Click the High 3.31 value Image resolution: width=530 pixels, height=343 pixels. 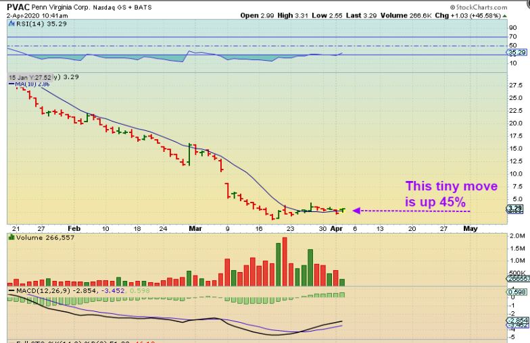[293, 16]
